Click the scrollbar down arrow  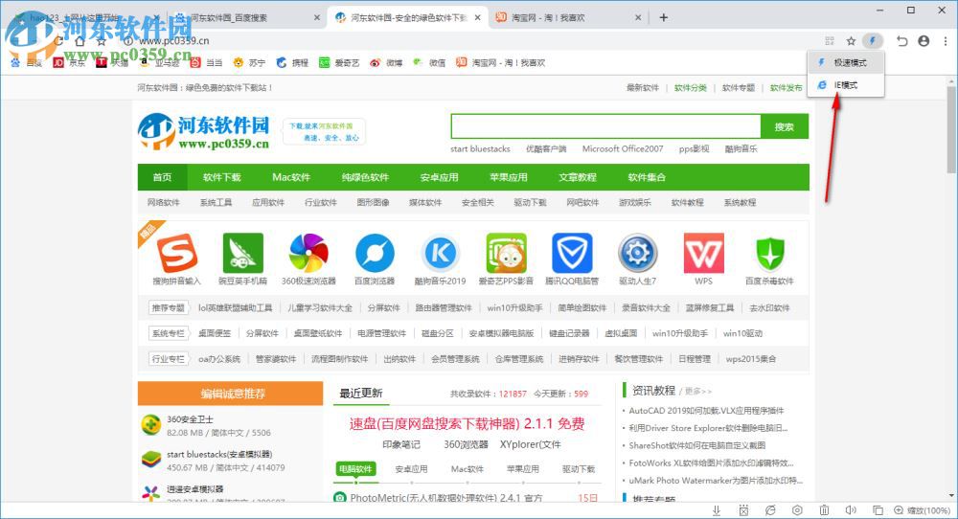pyautogui.click(x=952, y=495)
